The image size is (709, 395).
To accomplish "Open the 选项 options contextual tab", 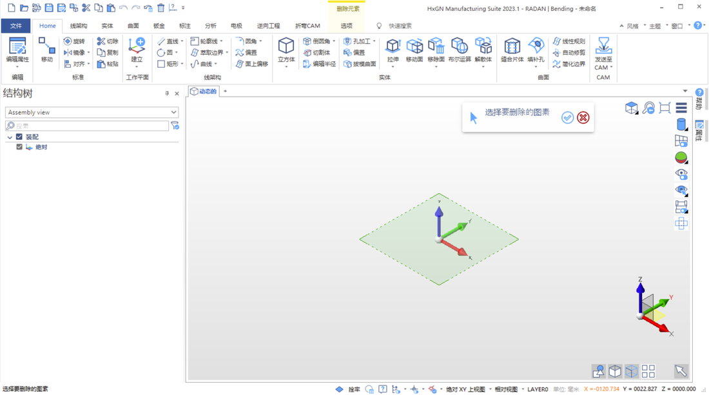I will [346, 26].
